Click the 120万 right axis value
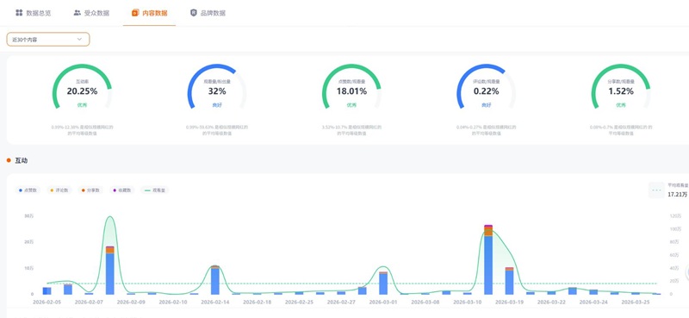689x318 pixels. (x=674, y=216)
